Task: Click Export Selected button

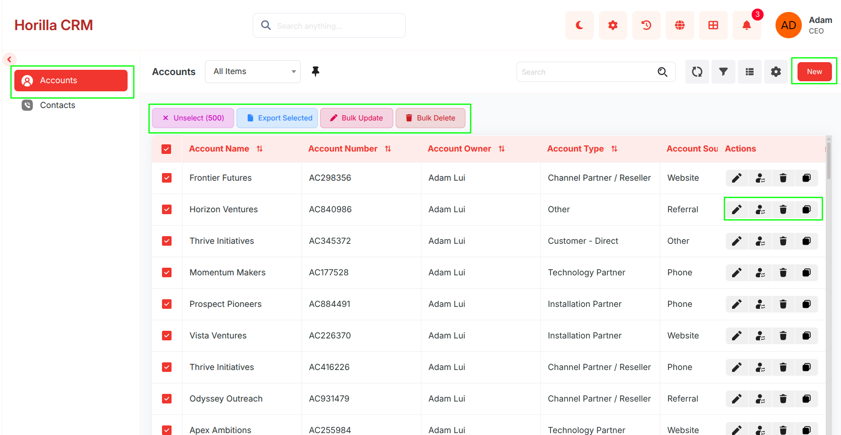Action: (277, 118)
